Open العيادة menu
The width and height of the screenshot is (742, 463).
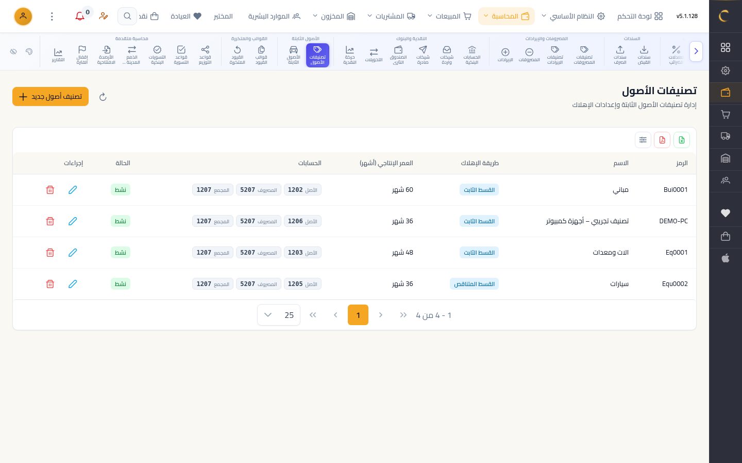186,16
